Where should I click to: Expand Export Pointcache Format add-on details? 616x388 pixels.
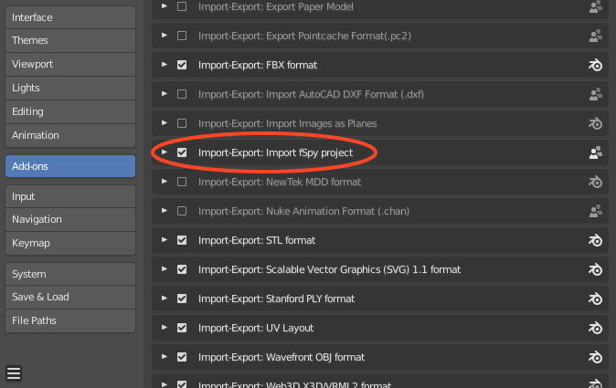[x=165, y=36]
